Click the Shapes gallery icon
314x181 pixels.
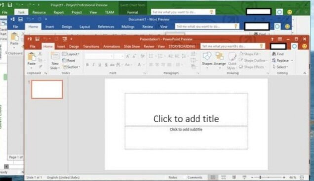(x=207, y=56)
